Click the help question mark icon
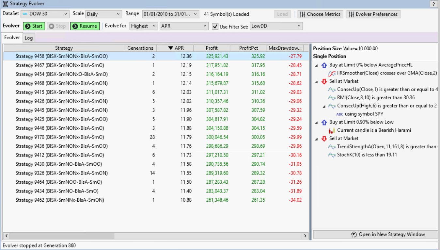The width and height of the screenshot is (440, 250). click(433, 4)
